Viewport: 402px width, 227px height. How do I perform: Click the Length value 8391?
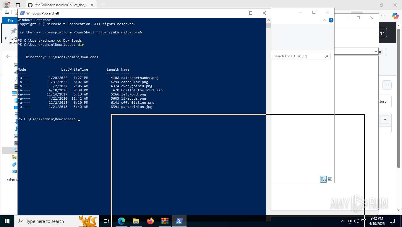[115, 107]
